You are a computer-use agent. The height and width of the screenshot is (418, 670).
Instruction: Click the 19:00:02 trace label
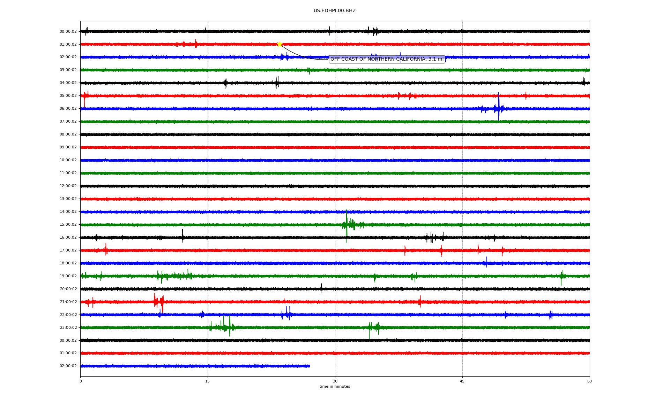68,276
